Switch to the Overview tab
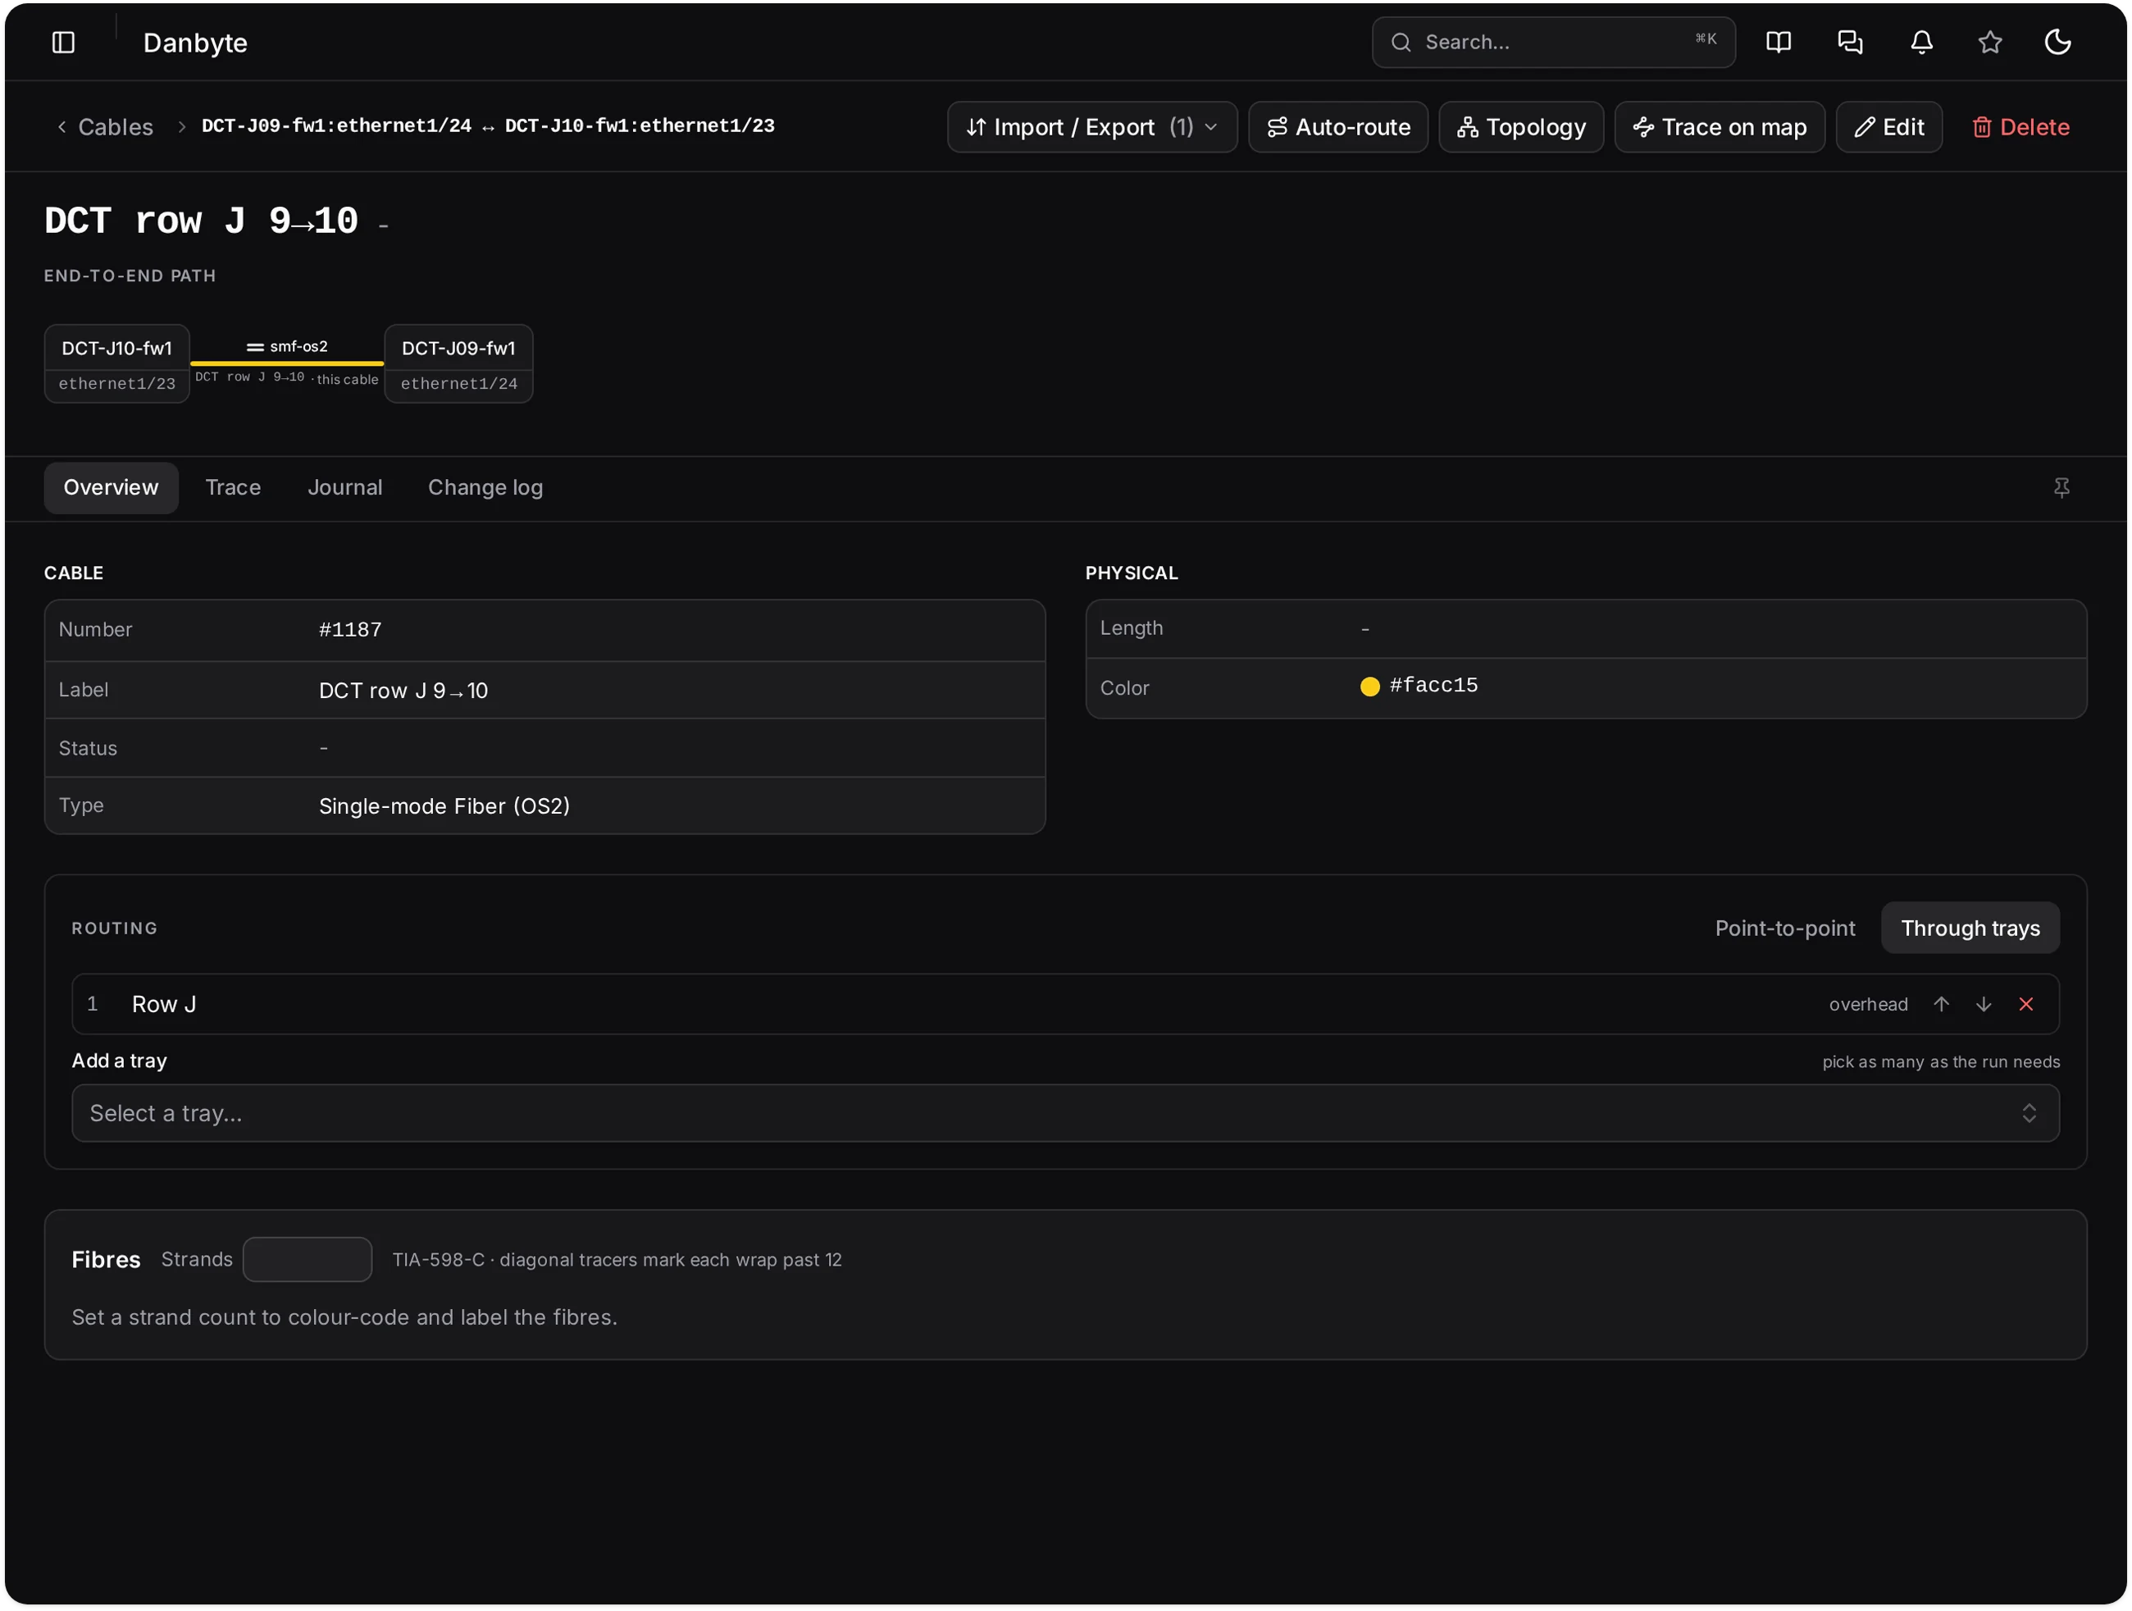2132x1611 pixels. (x=111, y=488)
